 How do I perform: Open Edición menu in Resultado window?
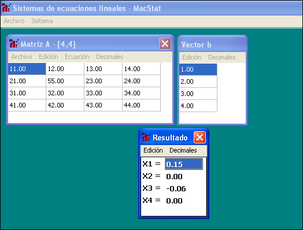[x=153, y=150]
